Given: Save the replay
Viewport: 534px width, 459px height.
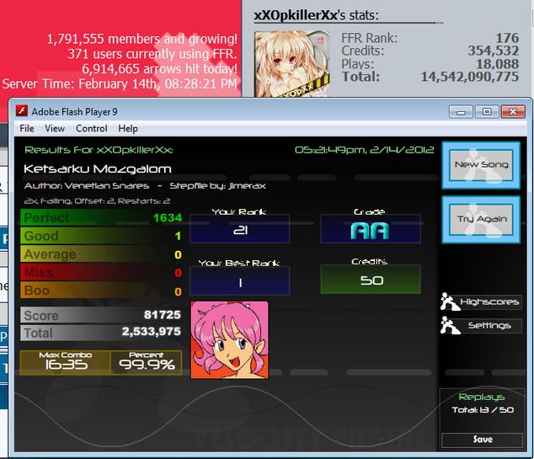Looking at the screenshot, I should click(x=483, y=440).
